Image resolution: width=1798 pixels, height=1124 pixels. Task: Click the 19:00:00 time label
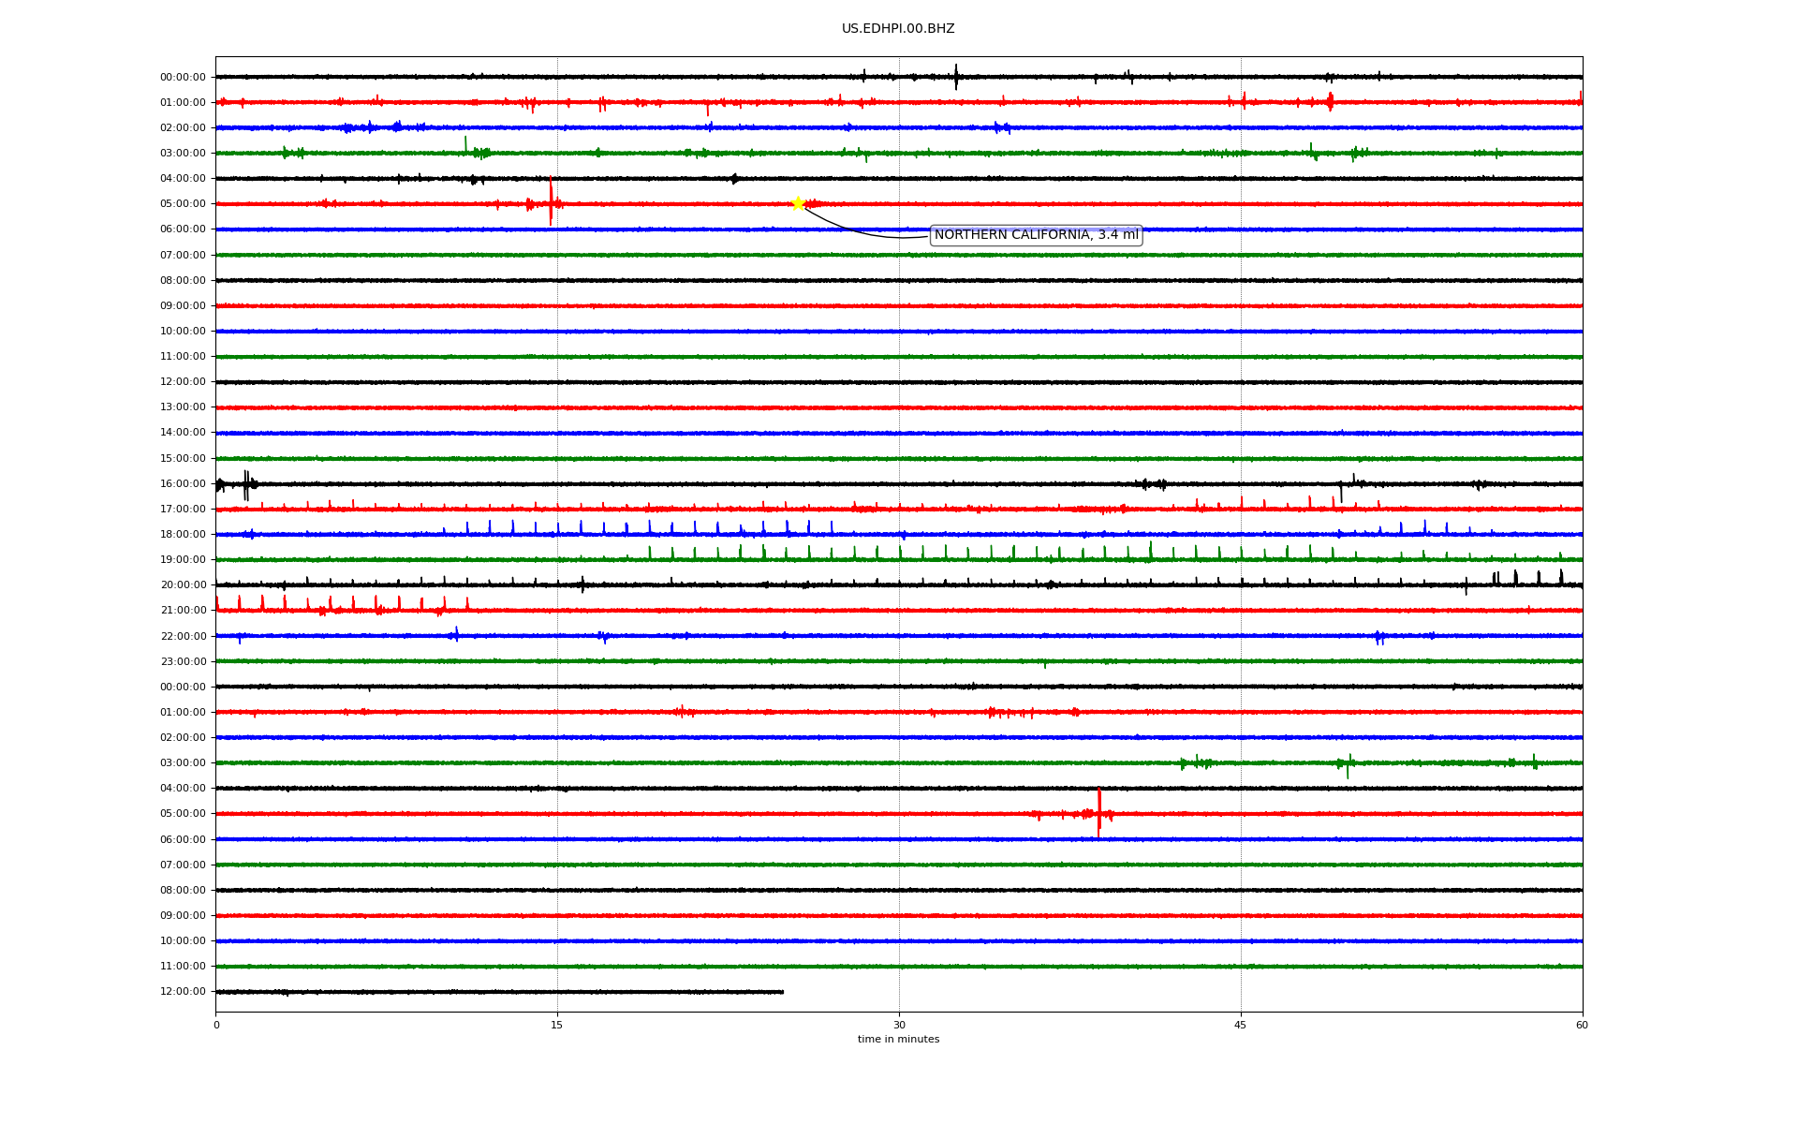[183, 560]
